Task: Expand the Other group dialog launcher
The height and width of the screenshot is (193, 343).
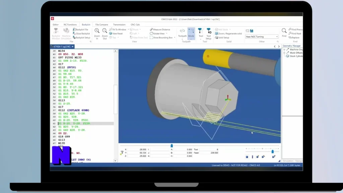Action: (278, 42)
